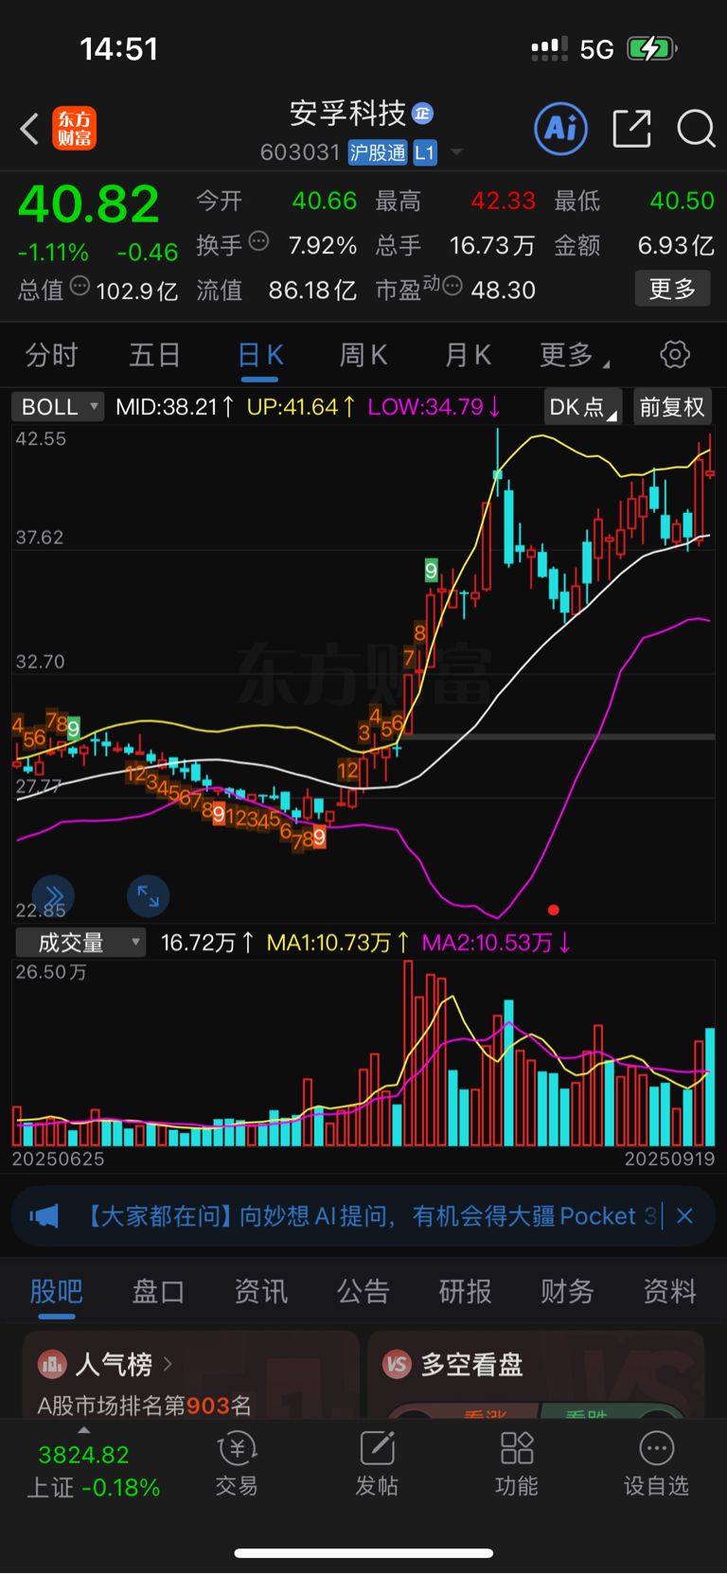The height and width of the screenshot is (1574, 727).
Task: Open the 多空看盘 card
Action: pos(536,1374)
